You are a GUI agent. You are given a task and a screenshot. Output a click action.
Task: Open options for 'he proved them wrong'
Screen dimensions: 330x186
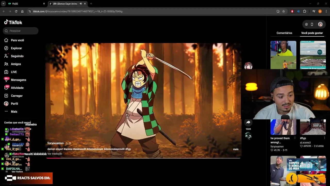pyautogui.click(x=295, y=138)
